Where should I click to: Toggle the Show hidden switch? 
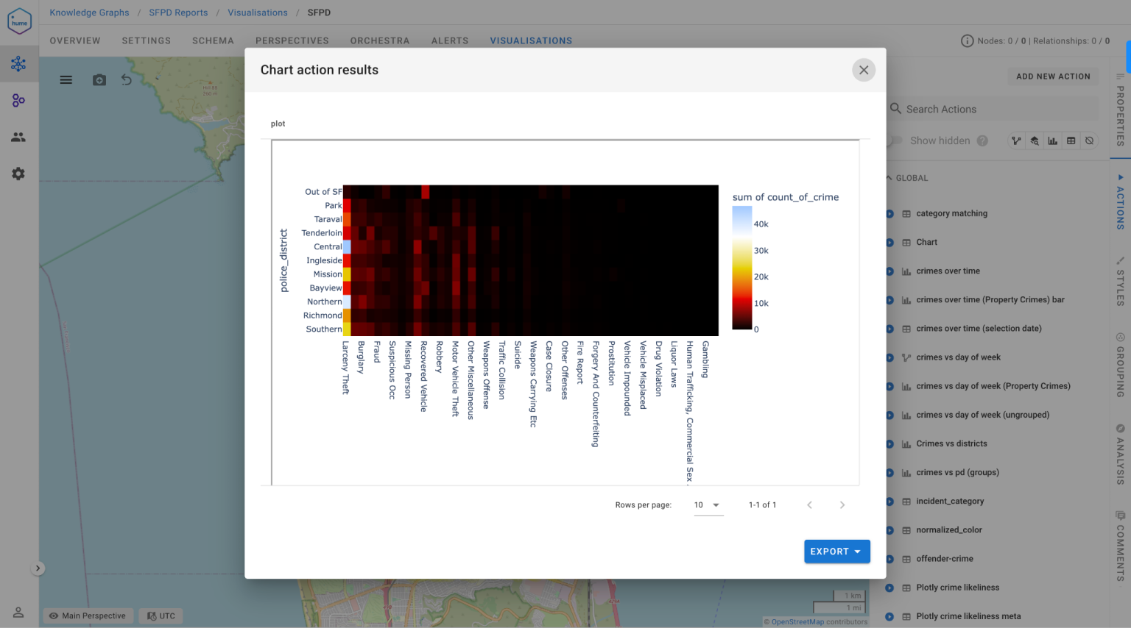pos(894,140)
